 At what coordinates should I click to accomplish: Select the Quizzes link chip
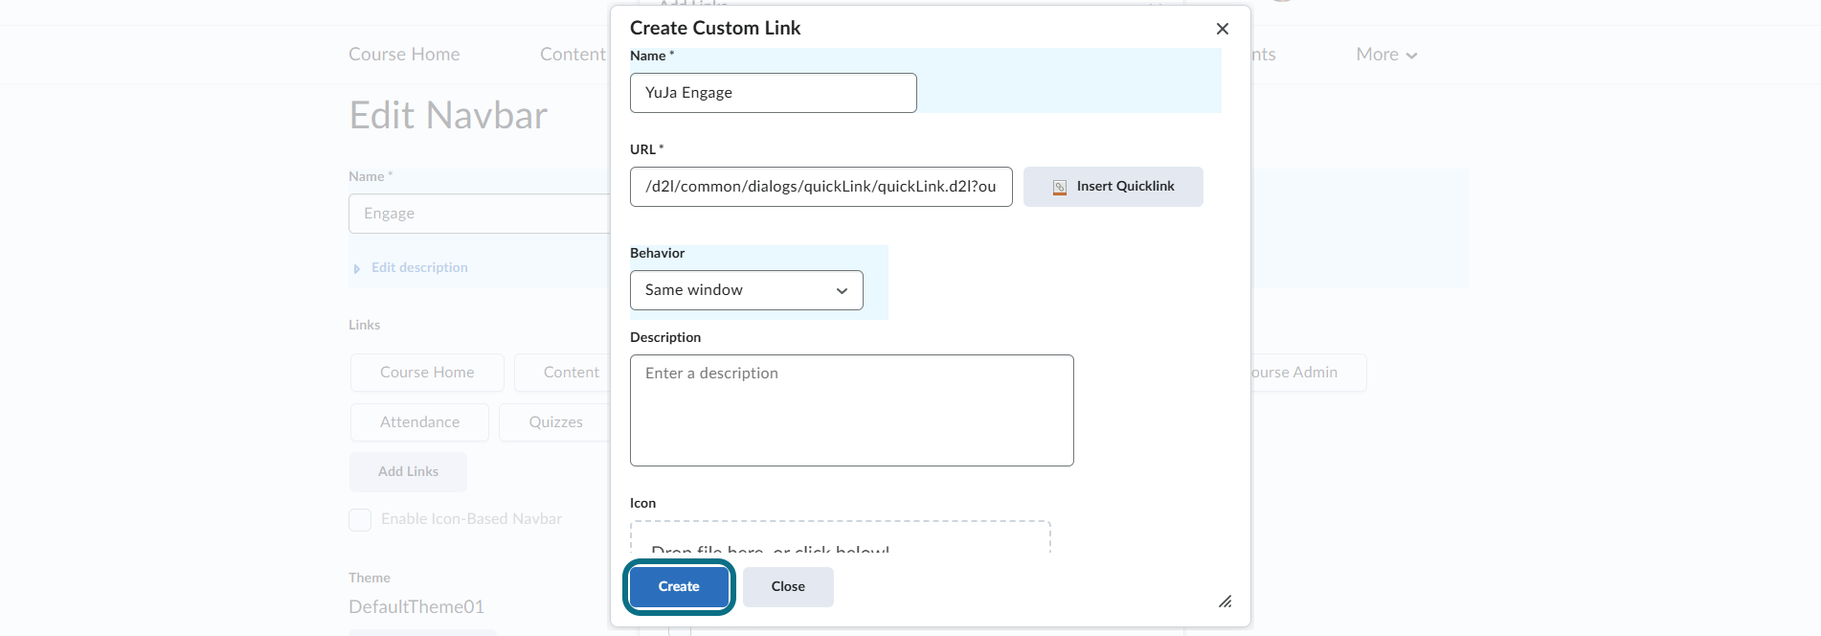coord(555,422)
